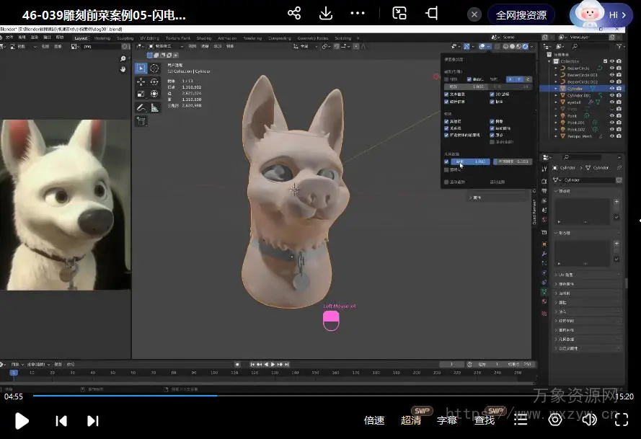Select the Annotate pencil tool

tap(141, 107)
